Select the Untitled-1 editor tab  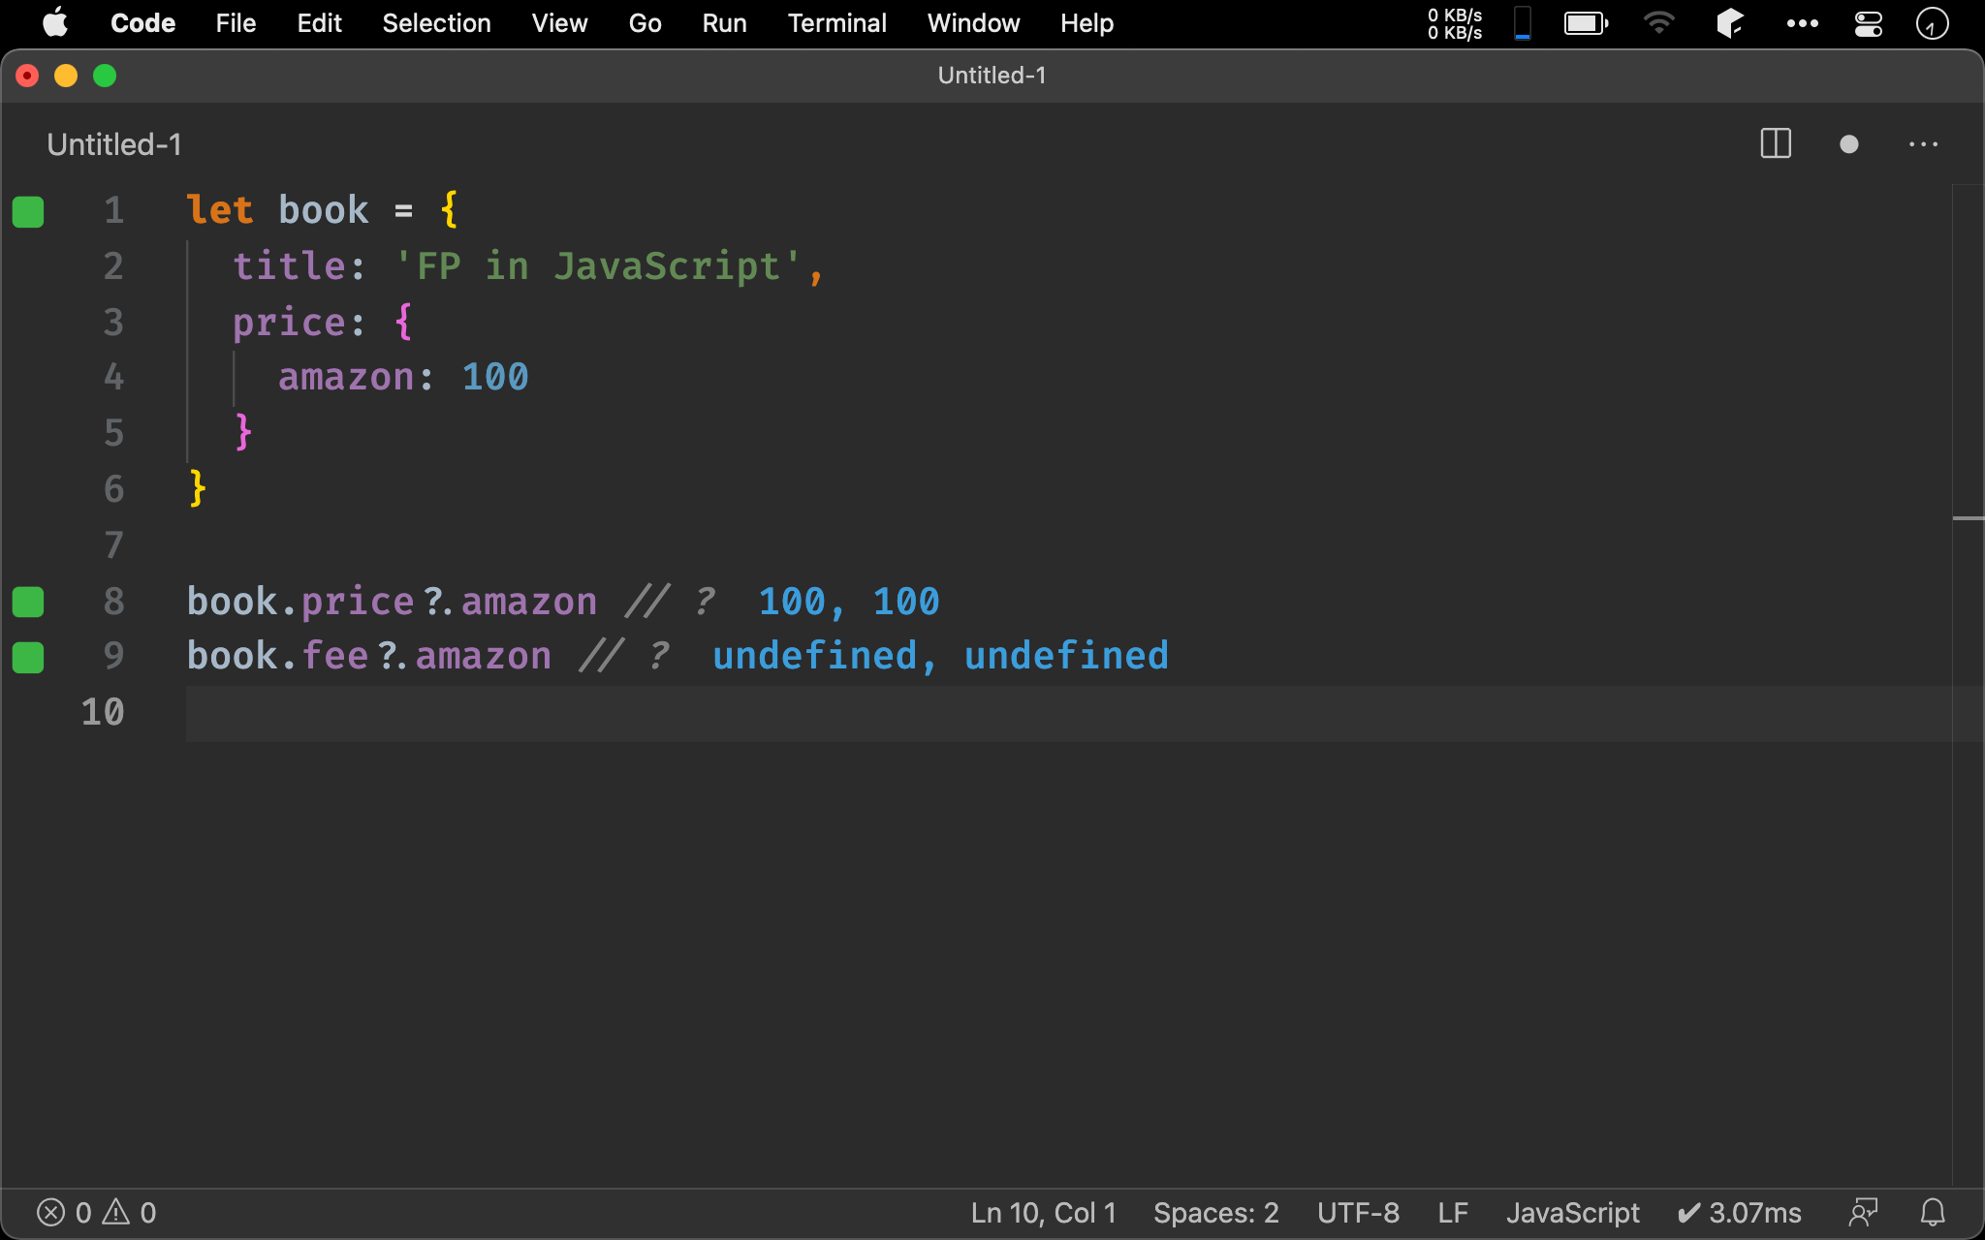[114, 144]
